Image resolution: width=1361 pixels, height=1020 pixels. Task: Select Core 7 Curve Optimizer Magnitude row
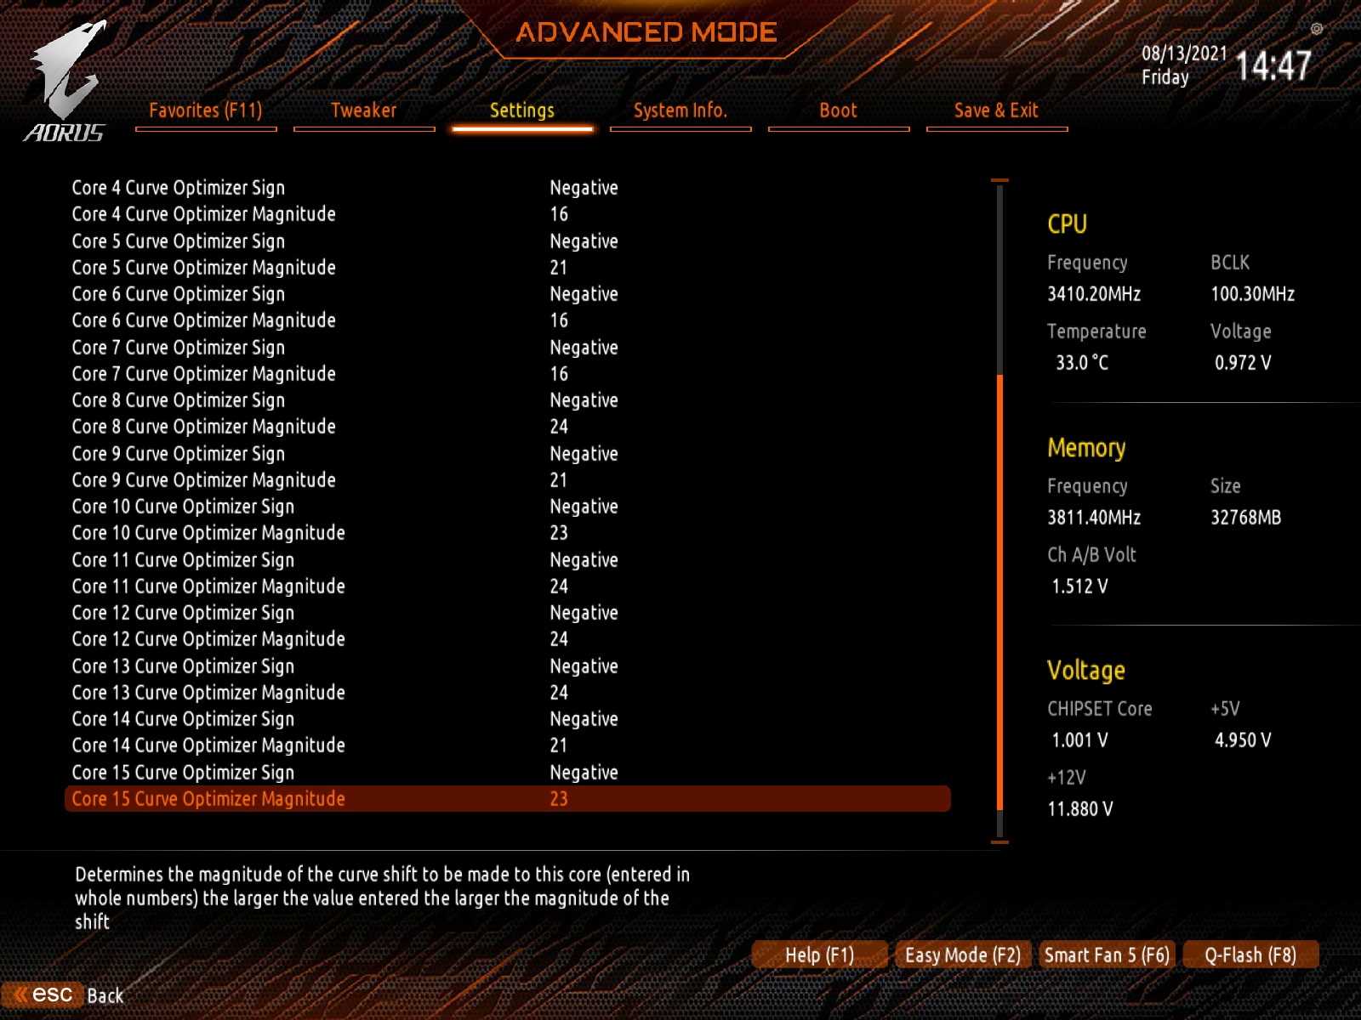(508, 374)
